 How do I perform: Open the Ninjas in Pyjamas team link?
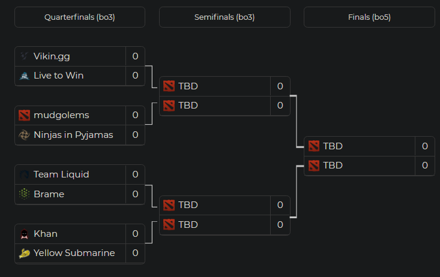point(73,134)
